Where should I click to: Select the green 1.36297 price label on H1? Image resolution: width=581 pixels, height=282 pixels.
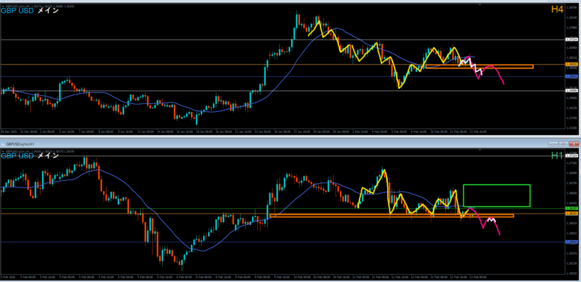click(572, 209)
